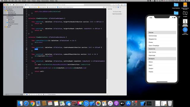The height and width of the screenshot is (107, 190).
Task: Tap Нур-Султан row in simulator
Action: (x=162, y=52)
